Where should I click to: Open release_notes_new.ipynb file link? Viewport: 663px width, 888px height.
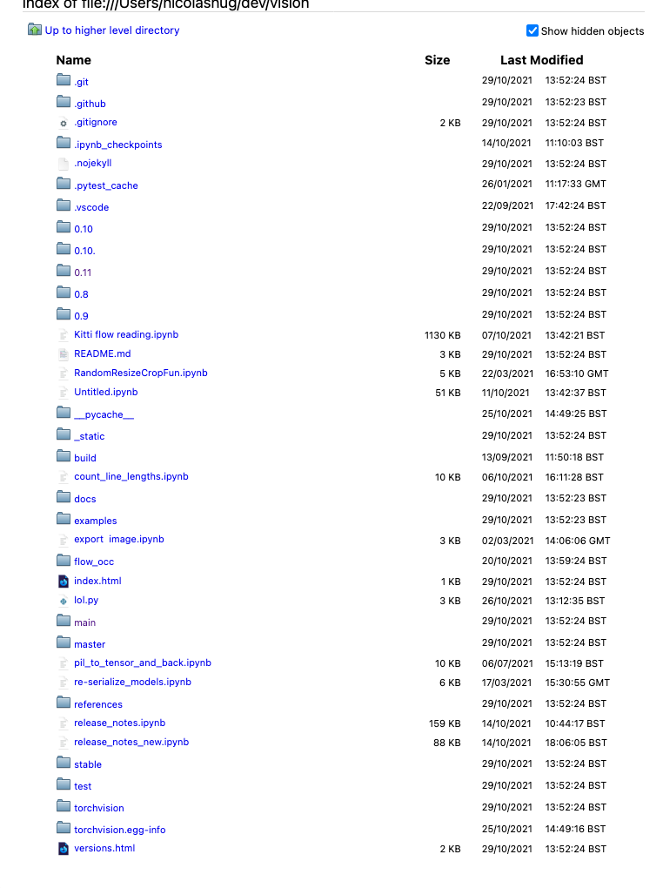click(x=131, y=742)
